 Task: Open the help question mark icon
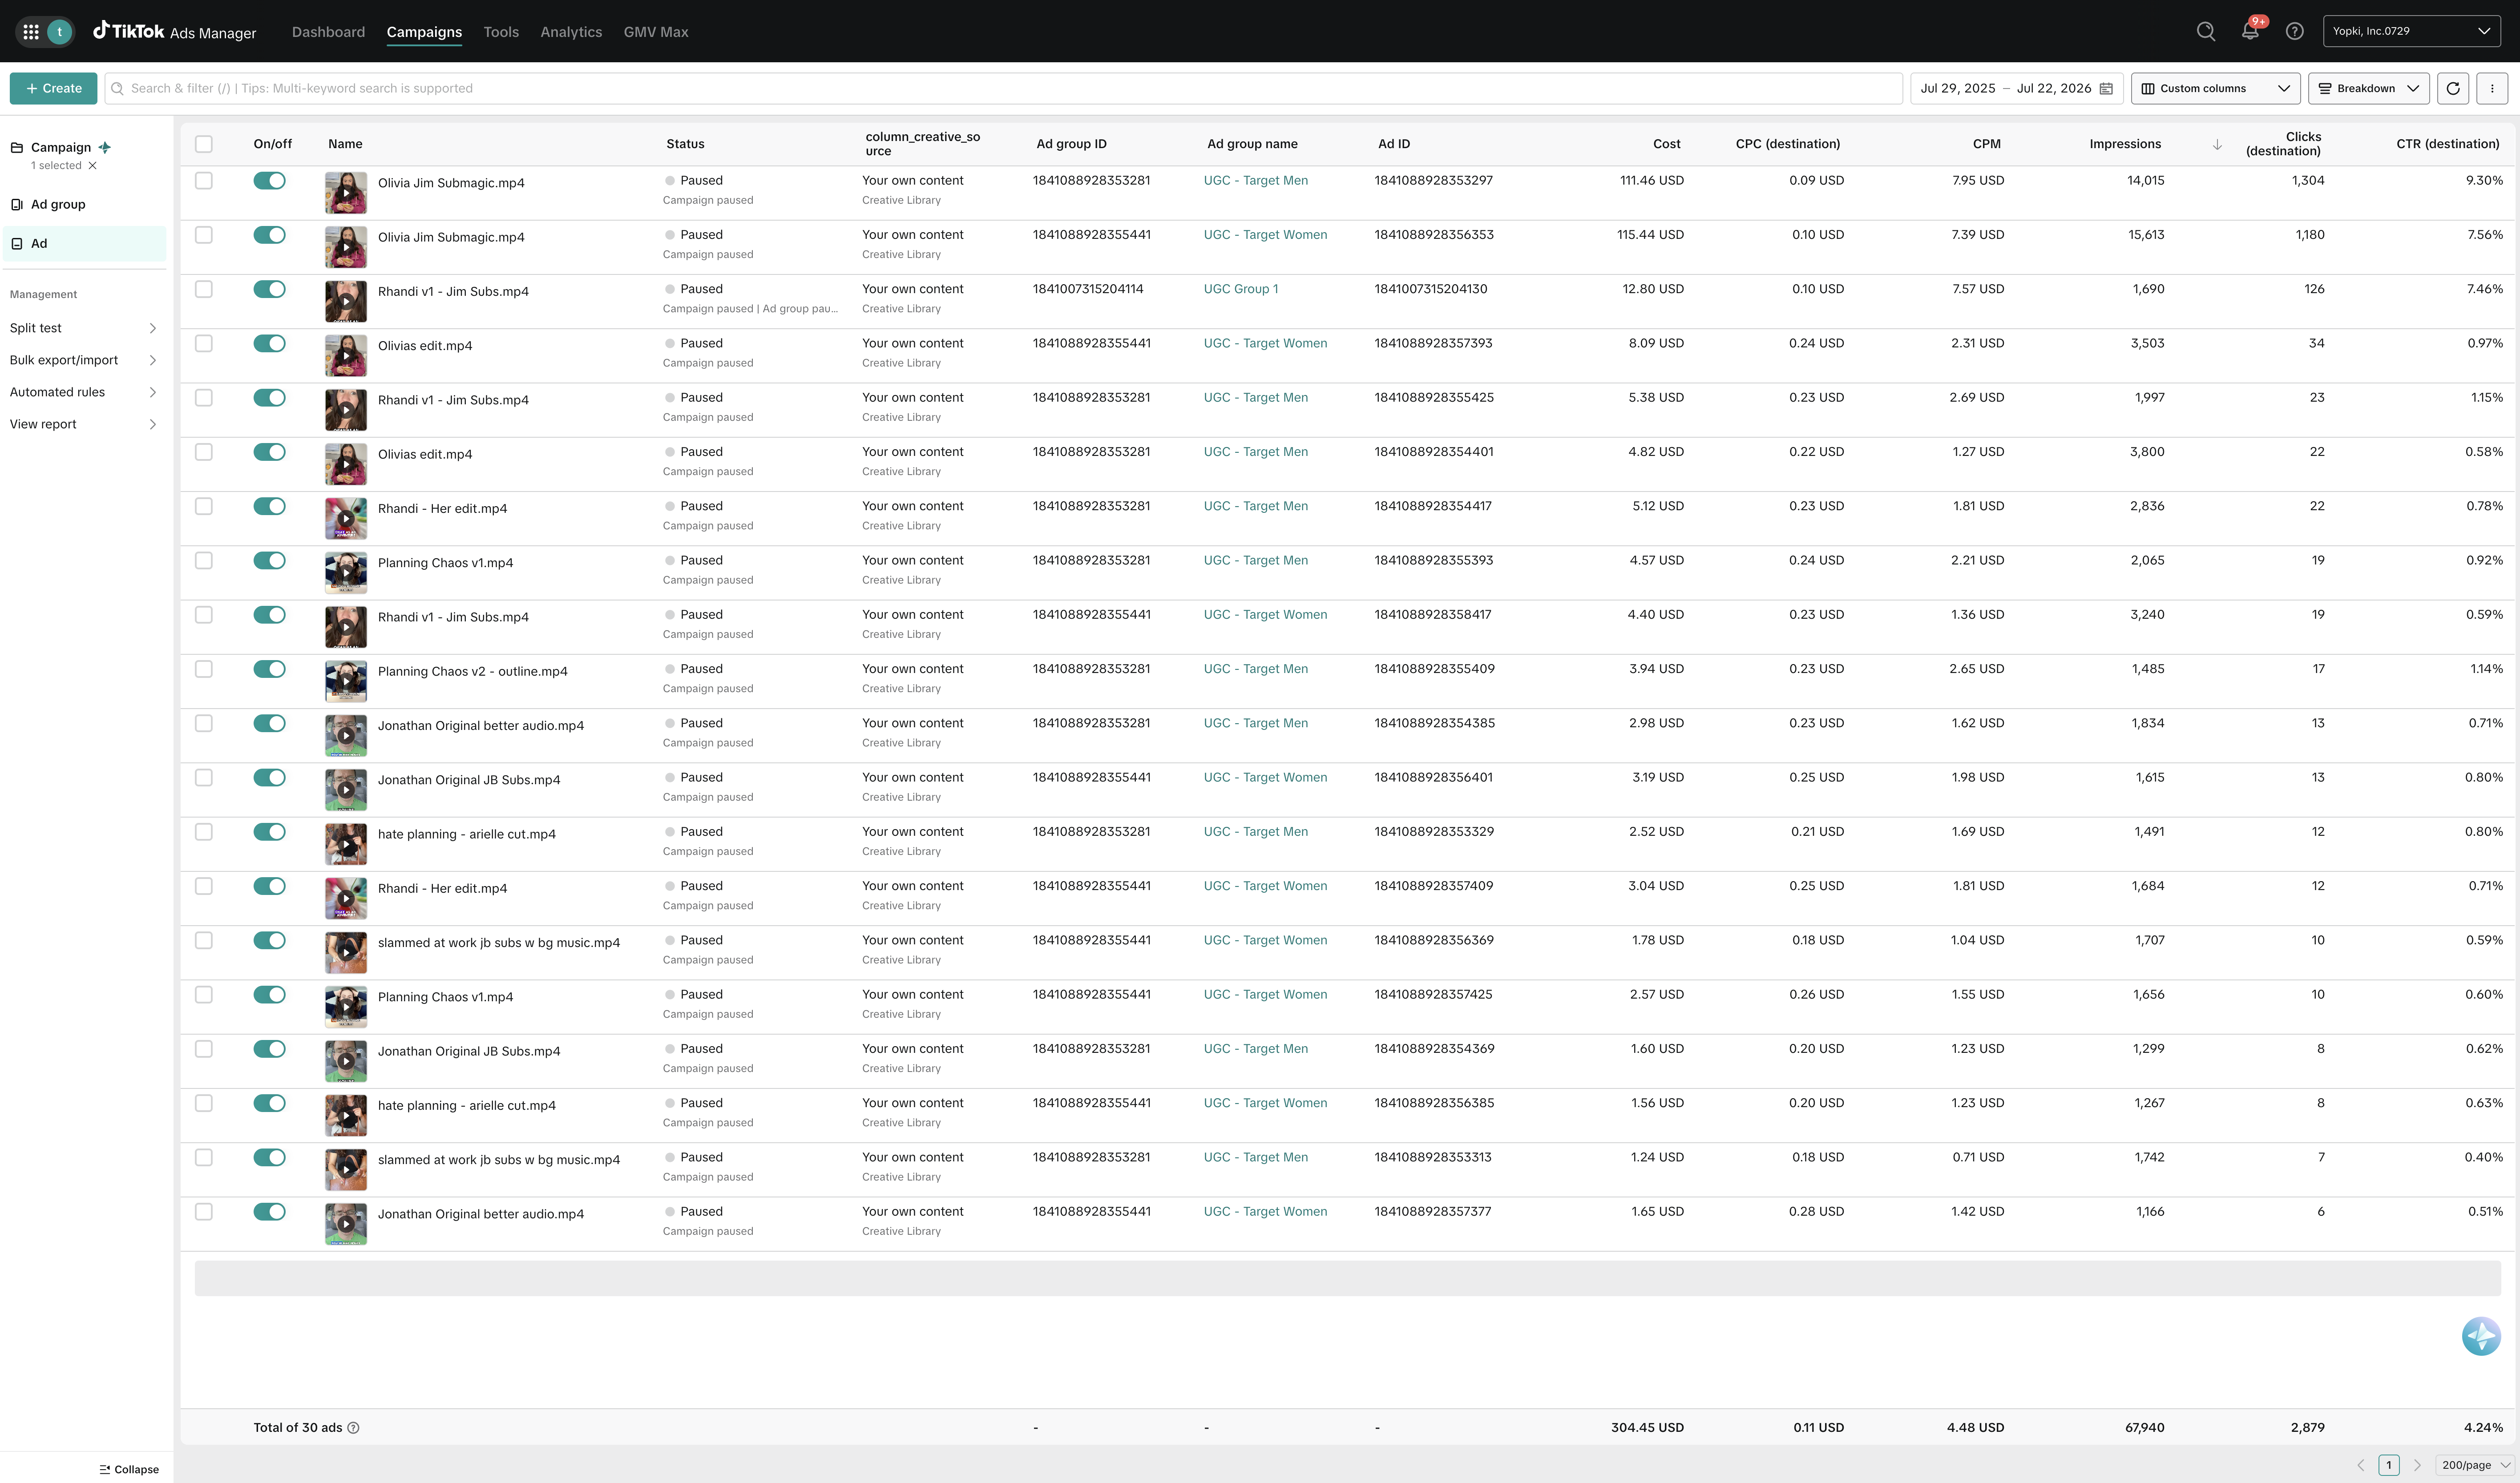tap(2295, 31)
